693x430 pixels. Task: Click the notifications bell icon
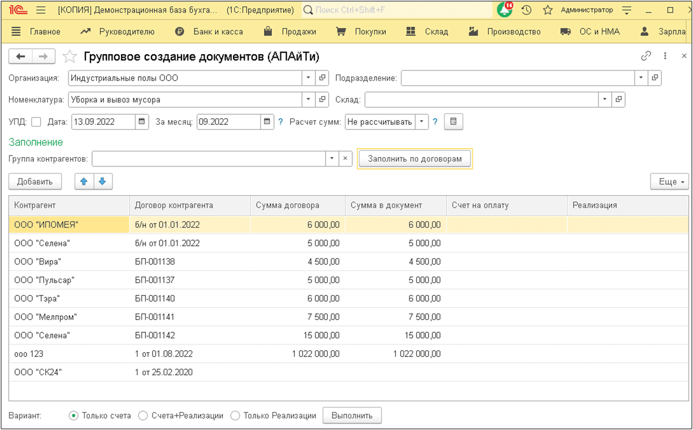[x=503, y=10]
